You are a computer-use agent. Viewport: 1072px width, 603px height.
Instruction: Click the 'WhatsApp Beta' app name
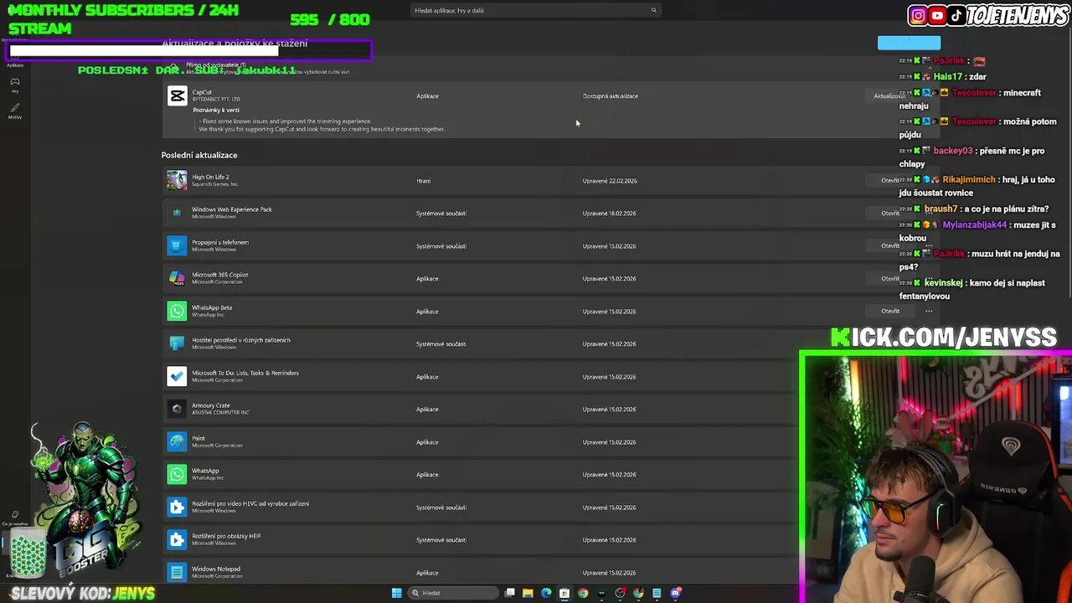[212, 307]
